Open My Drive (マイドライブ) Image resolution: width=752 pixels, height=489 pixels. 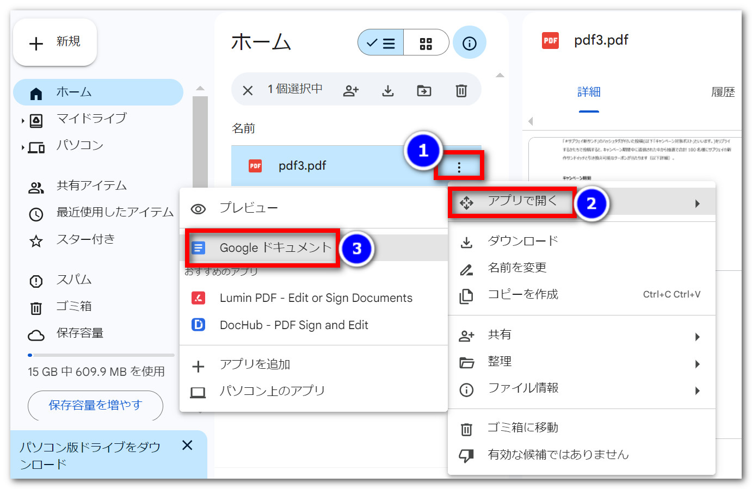[x=91, y=119]
